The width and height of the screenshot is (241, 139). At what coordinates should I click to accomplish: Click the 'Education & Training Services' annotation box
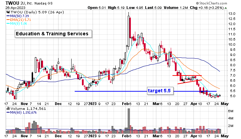[x=53, y=34]
